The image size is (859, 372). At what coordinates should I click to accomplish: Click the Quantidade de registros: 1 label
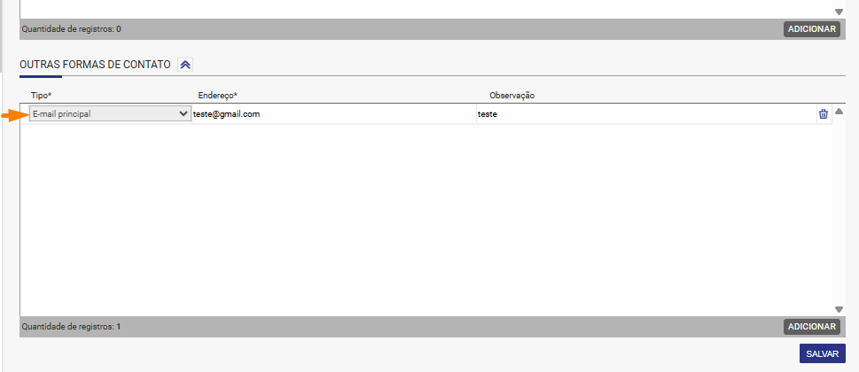(x=71, y=327)
